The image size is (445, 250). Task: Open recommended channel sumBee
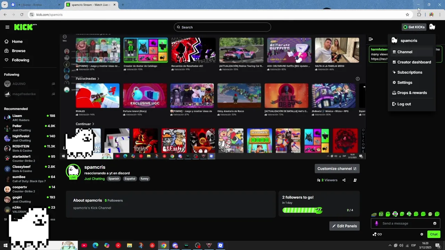point(30,179)
